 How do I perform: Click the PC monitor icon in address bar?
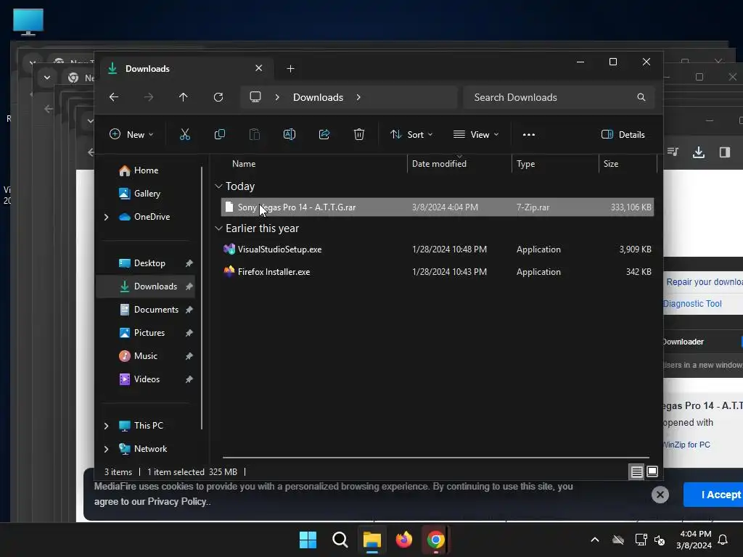coord(255,97)
